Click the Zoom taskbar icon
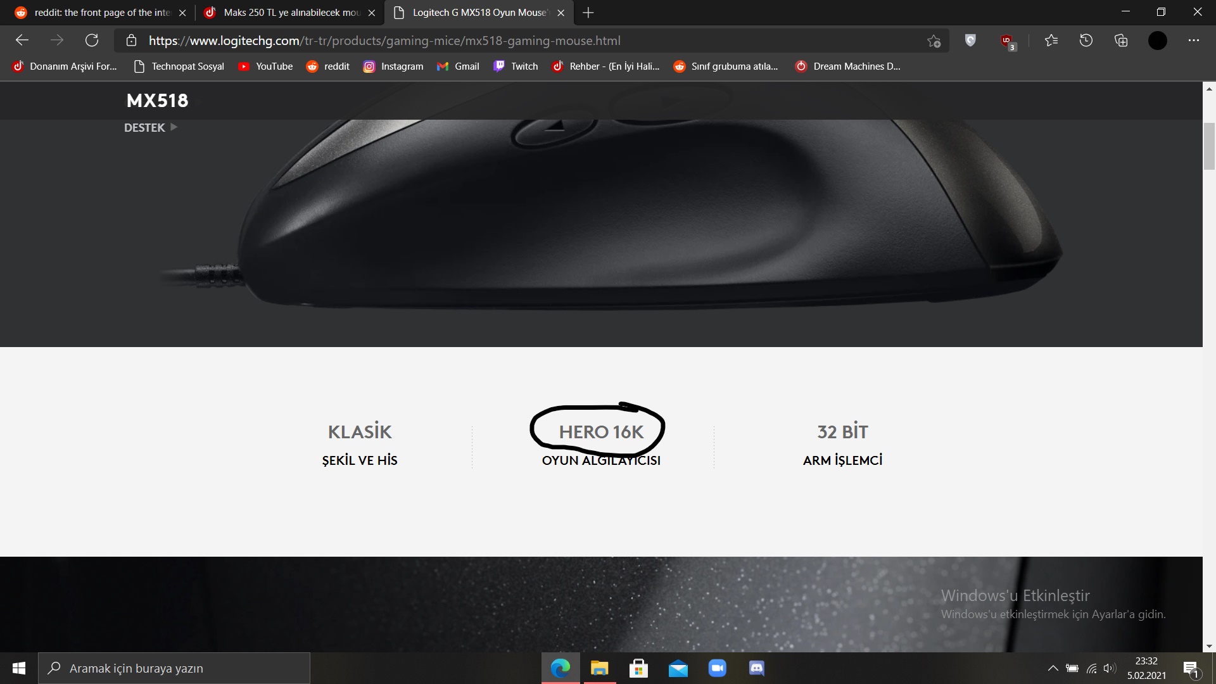This screenshot has height=684, width=1216. coord(718,668)
